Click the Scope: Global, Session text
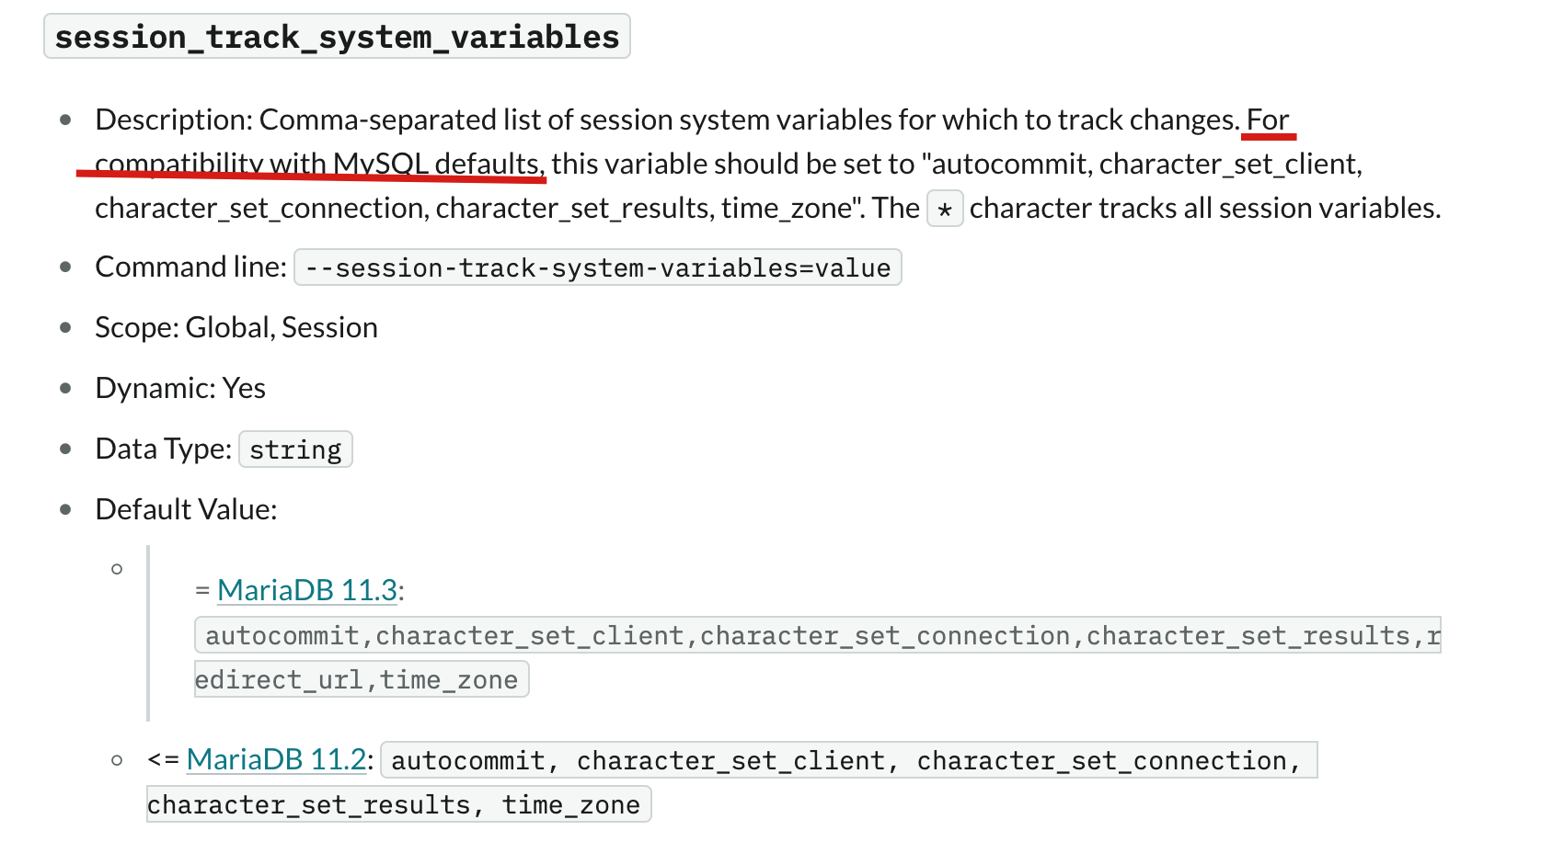 236,327
